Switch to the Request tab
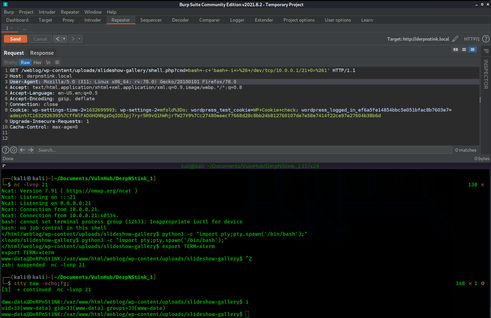The width and height of the screenshot is (491, 318). (x=14, y=53)
